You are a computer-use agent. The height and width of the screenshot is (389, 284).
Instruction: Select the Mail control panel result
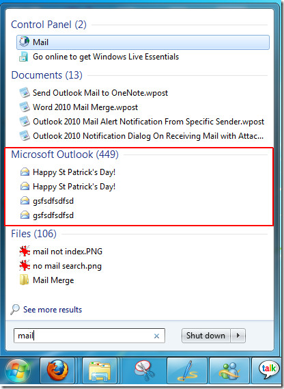(143, 42)
